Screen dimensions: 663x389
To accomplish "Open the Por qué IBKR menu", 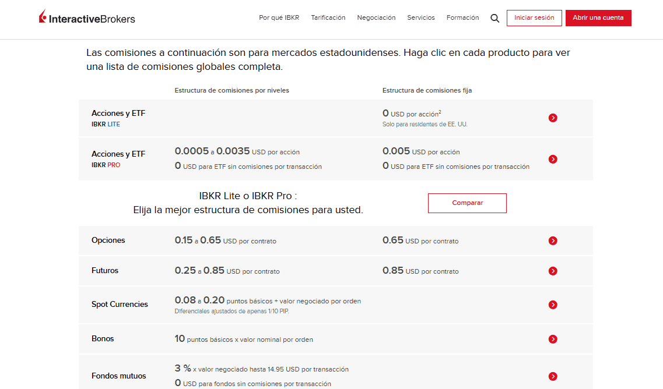I will tap(279, 18).
